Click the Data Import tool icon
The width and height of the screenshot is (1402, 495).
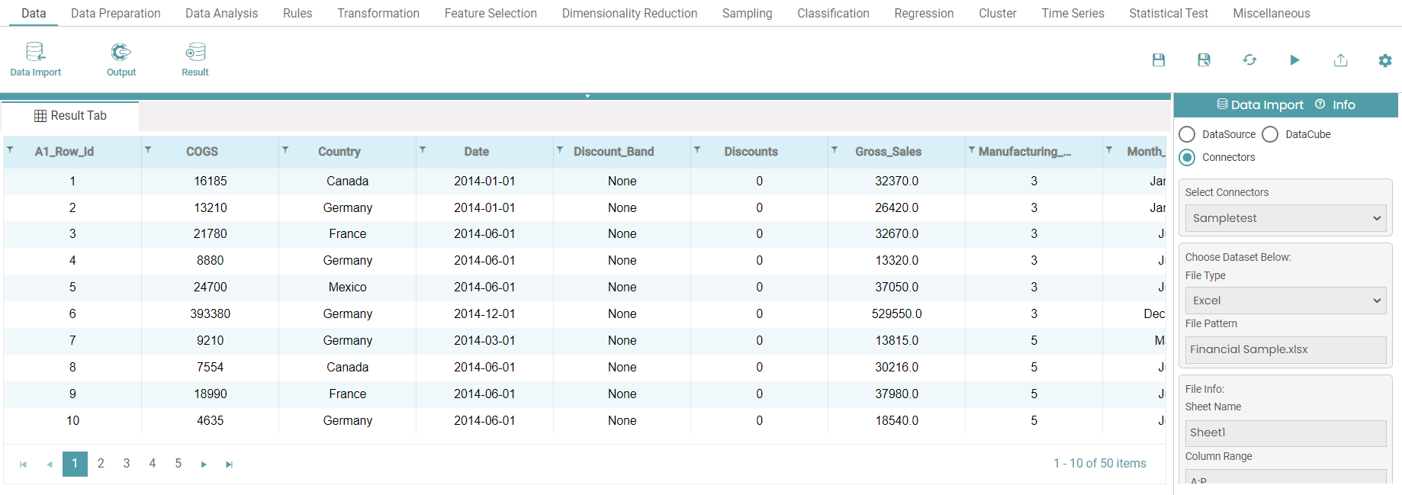(x=35, y=53)
